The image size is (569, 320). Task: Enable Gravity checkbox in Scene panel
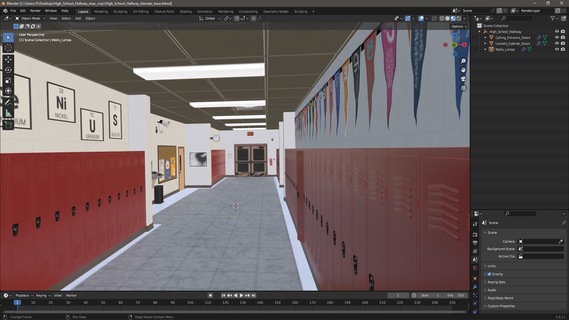[x=490, y=274]
